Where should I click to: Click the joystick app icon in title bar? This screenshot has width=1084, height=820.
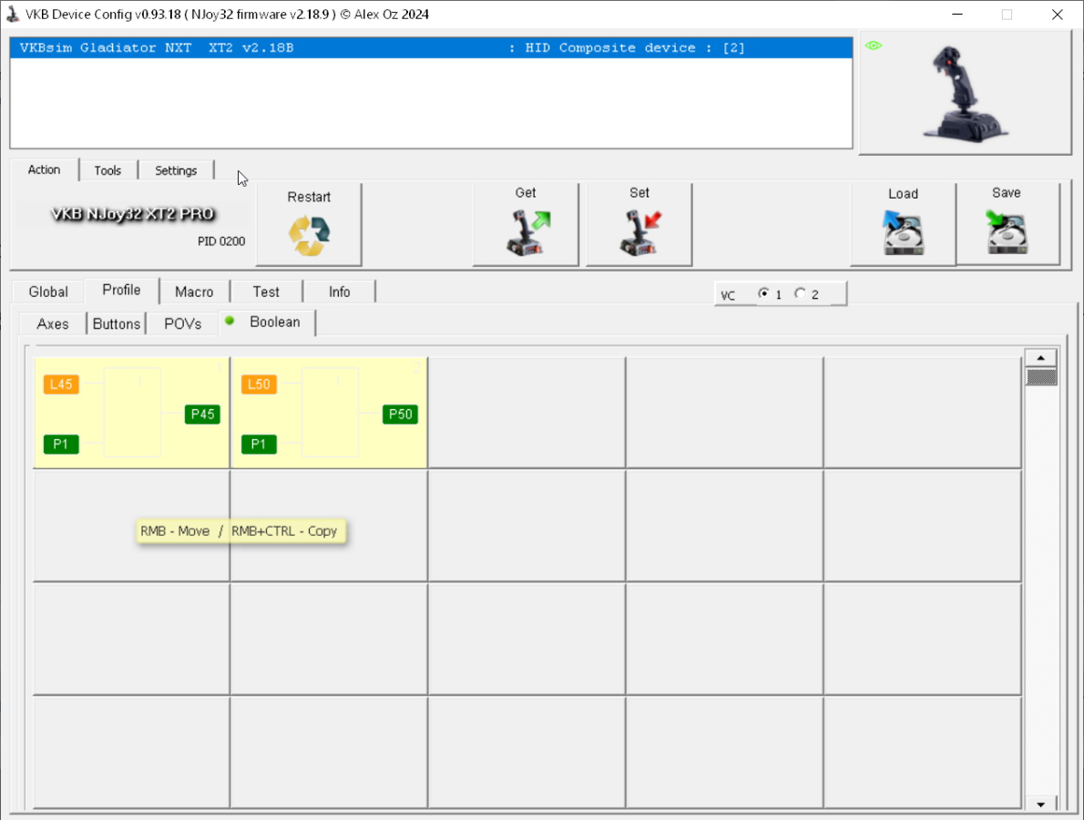point(13,14)
